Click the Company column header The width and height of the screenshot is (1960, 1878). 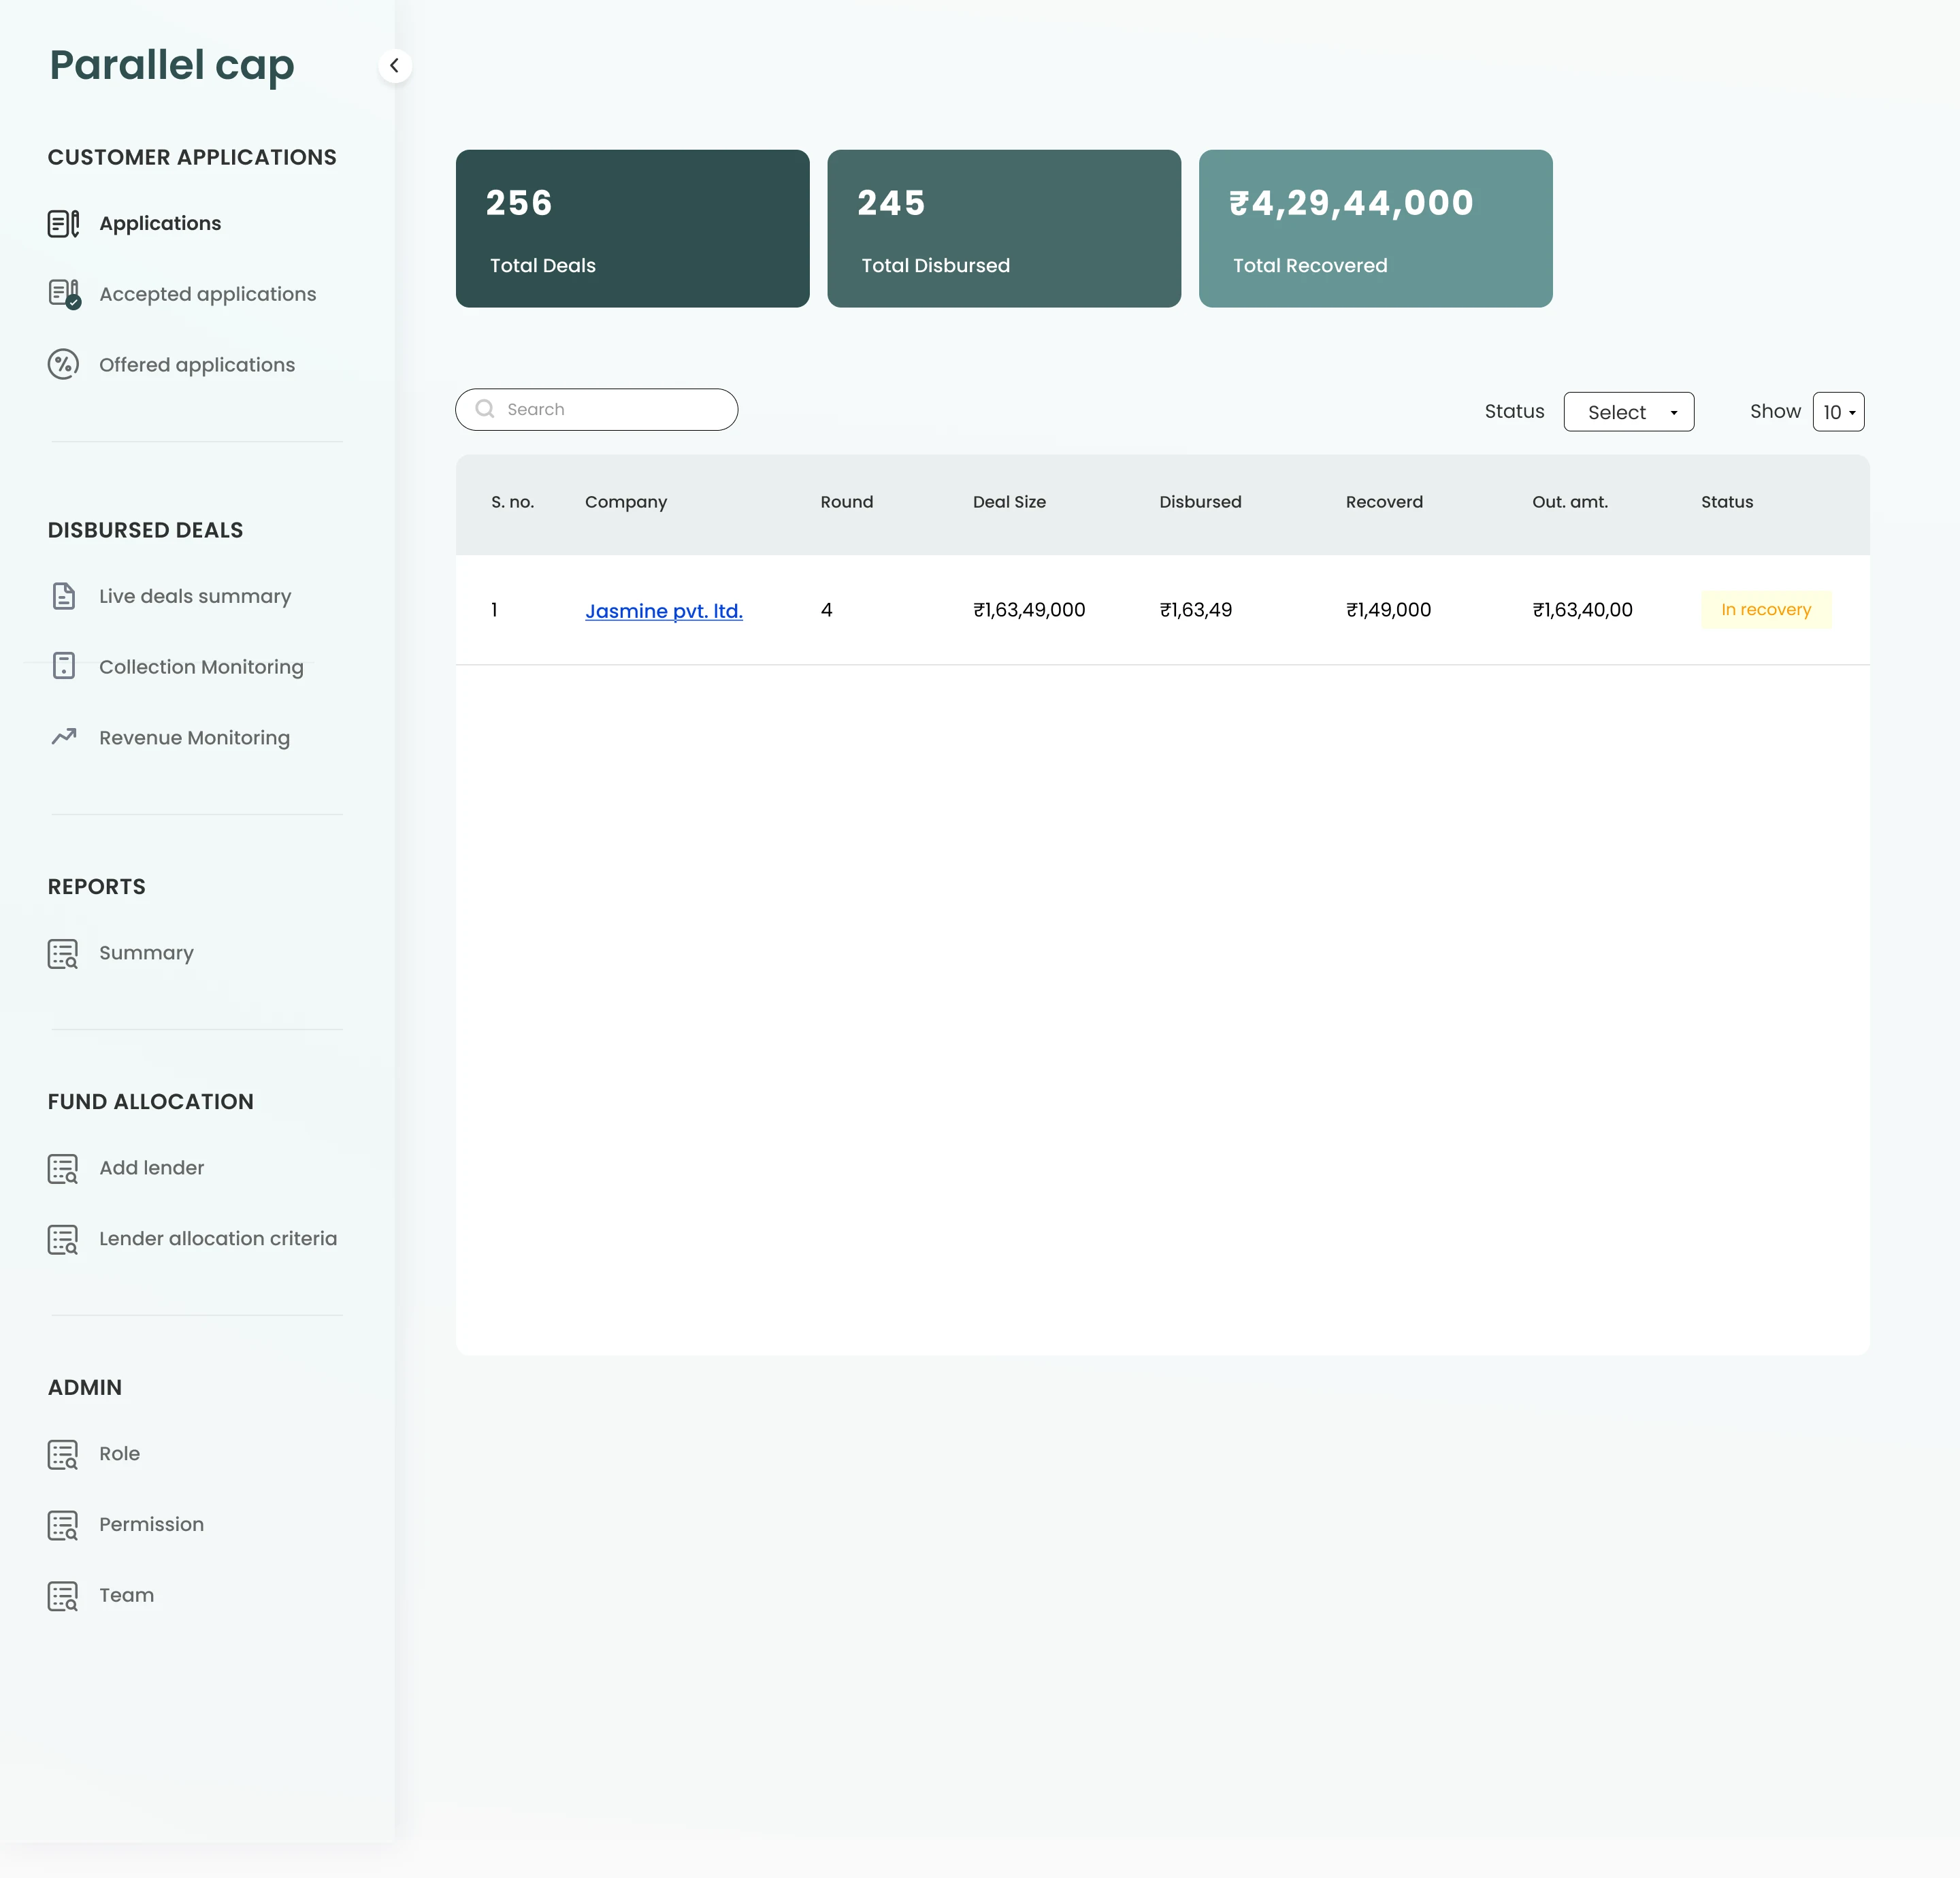click(x=626, y=502)
